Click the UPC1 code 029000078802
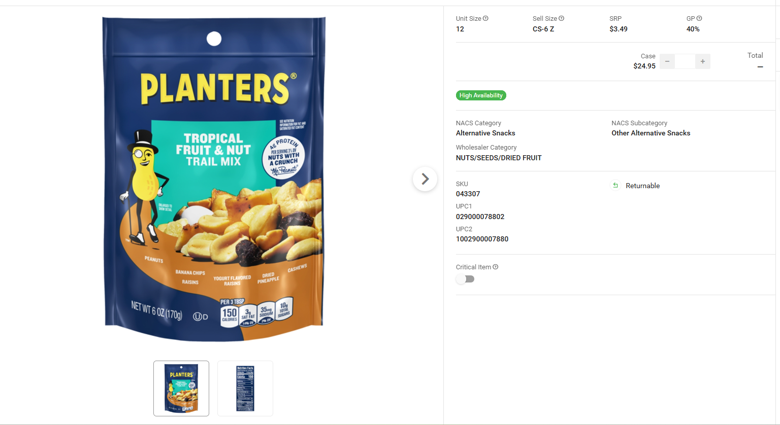780x425 pixels. 480,217
